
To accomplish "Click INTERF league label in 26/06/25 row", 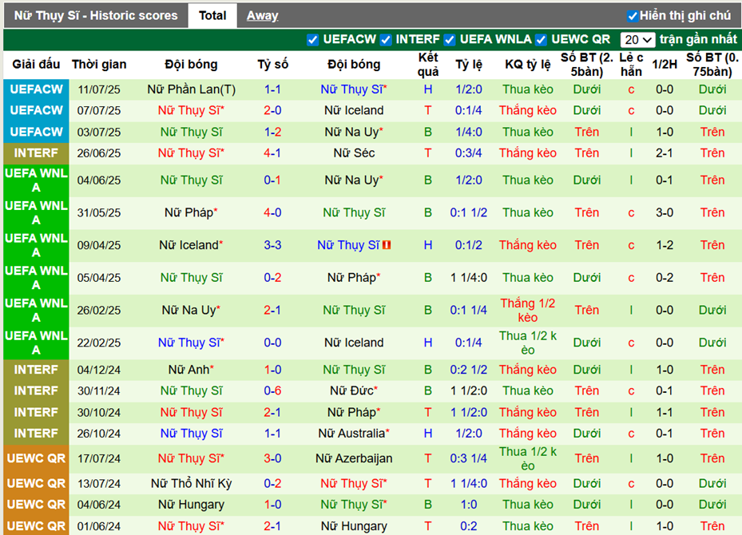I will [36, 153].
